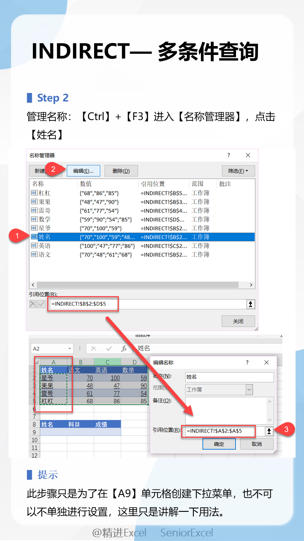Click cell containing 星爷
304x541 pixels.
[x=54, y=378]
